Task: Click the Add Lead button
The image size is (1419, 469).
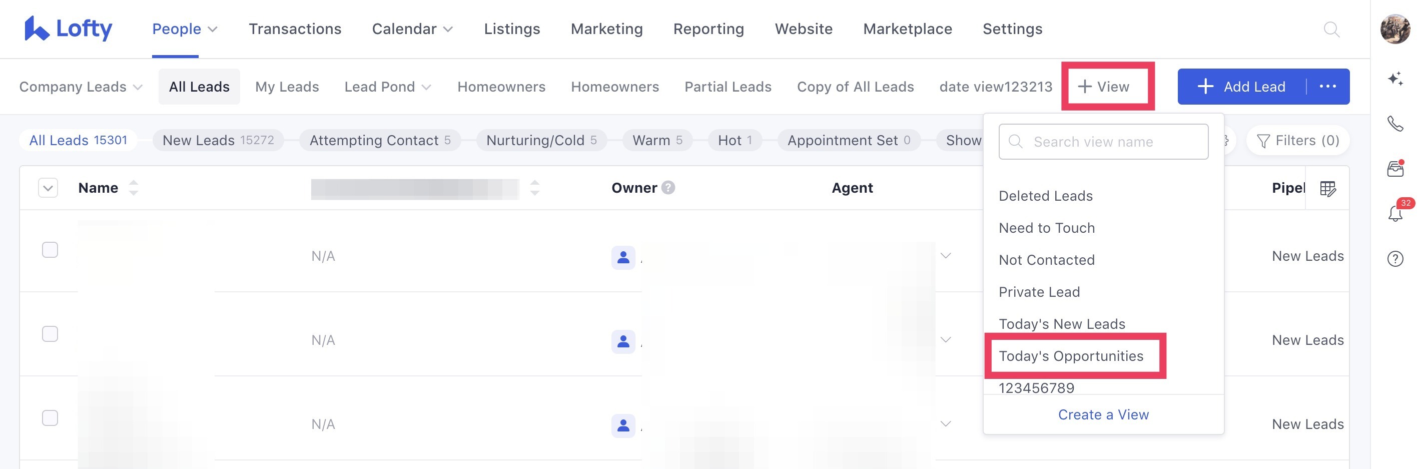Action: [x=1242, y=87]
